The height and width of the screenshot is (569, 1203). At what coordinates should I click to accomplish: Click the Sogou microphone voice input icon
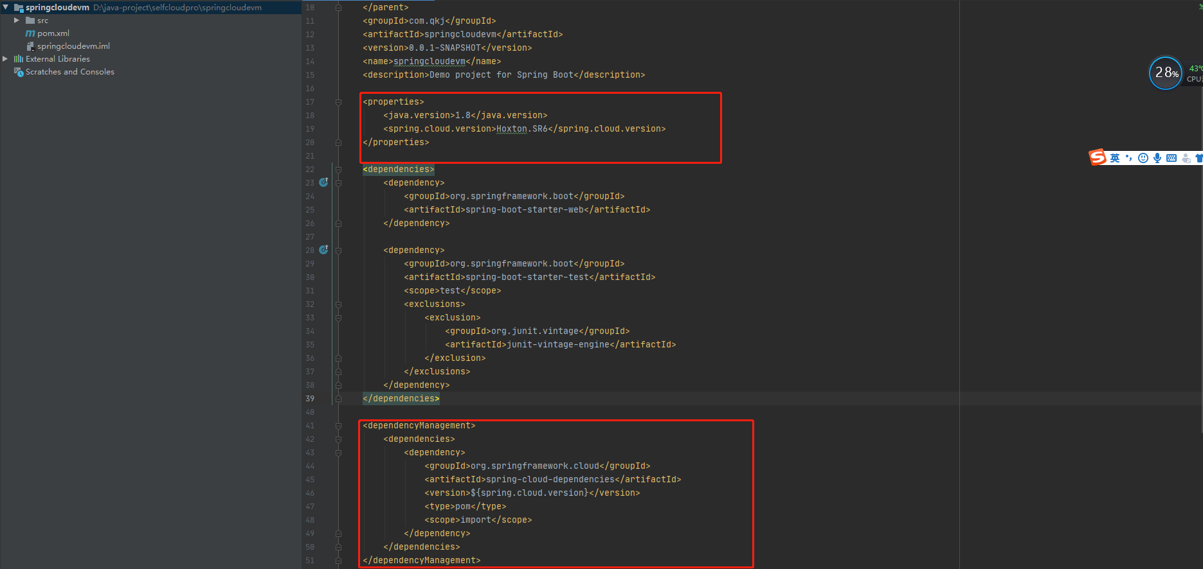1157,158
